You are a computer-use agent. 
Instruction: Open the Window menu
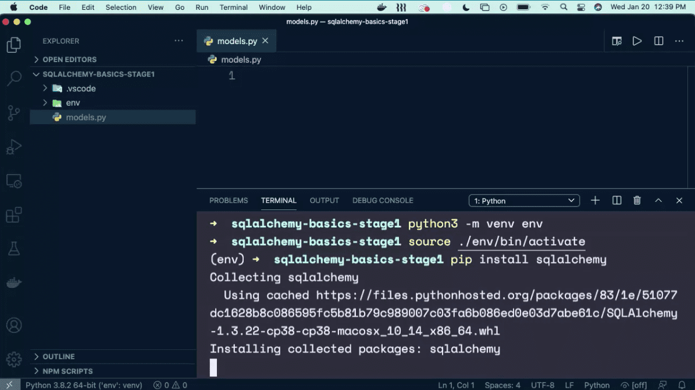click(272, 7)
